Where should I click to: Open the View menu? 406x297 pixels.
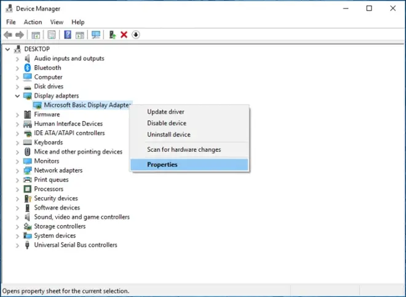click(x=57, y=22)
